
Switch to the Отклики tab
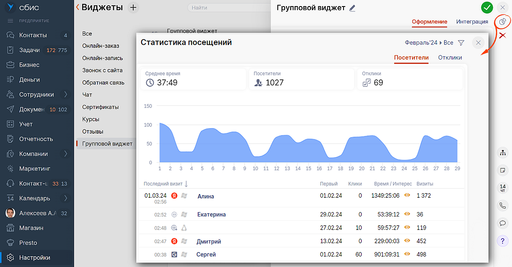[450, 57]
